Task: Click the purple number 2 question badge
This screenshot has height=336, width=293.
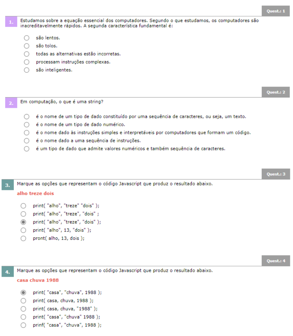Action: (x=11, y=103)
